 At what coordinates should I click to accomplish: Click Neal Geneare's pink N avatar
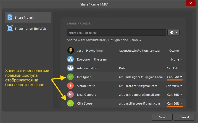[70, 94]
